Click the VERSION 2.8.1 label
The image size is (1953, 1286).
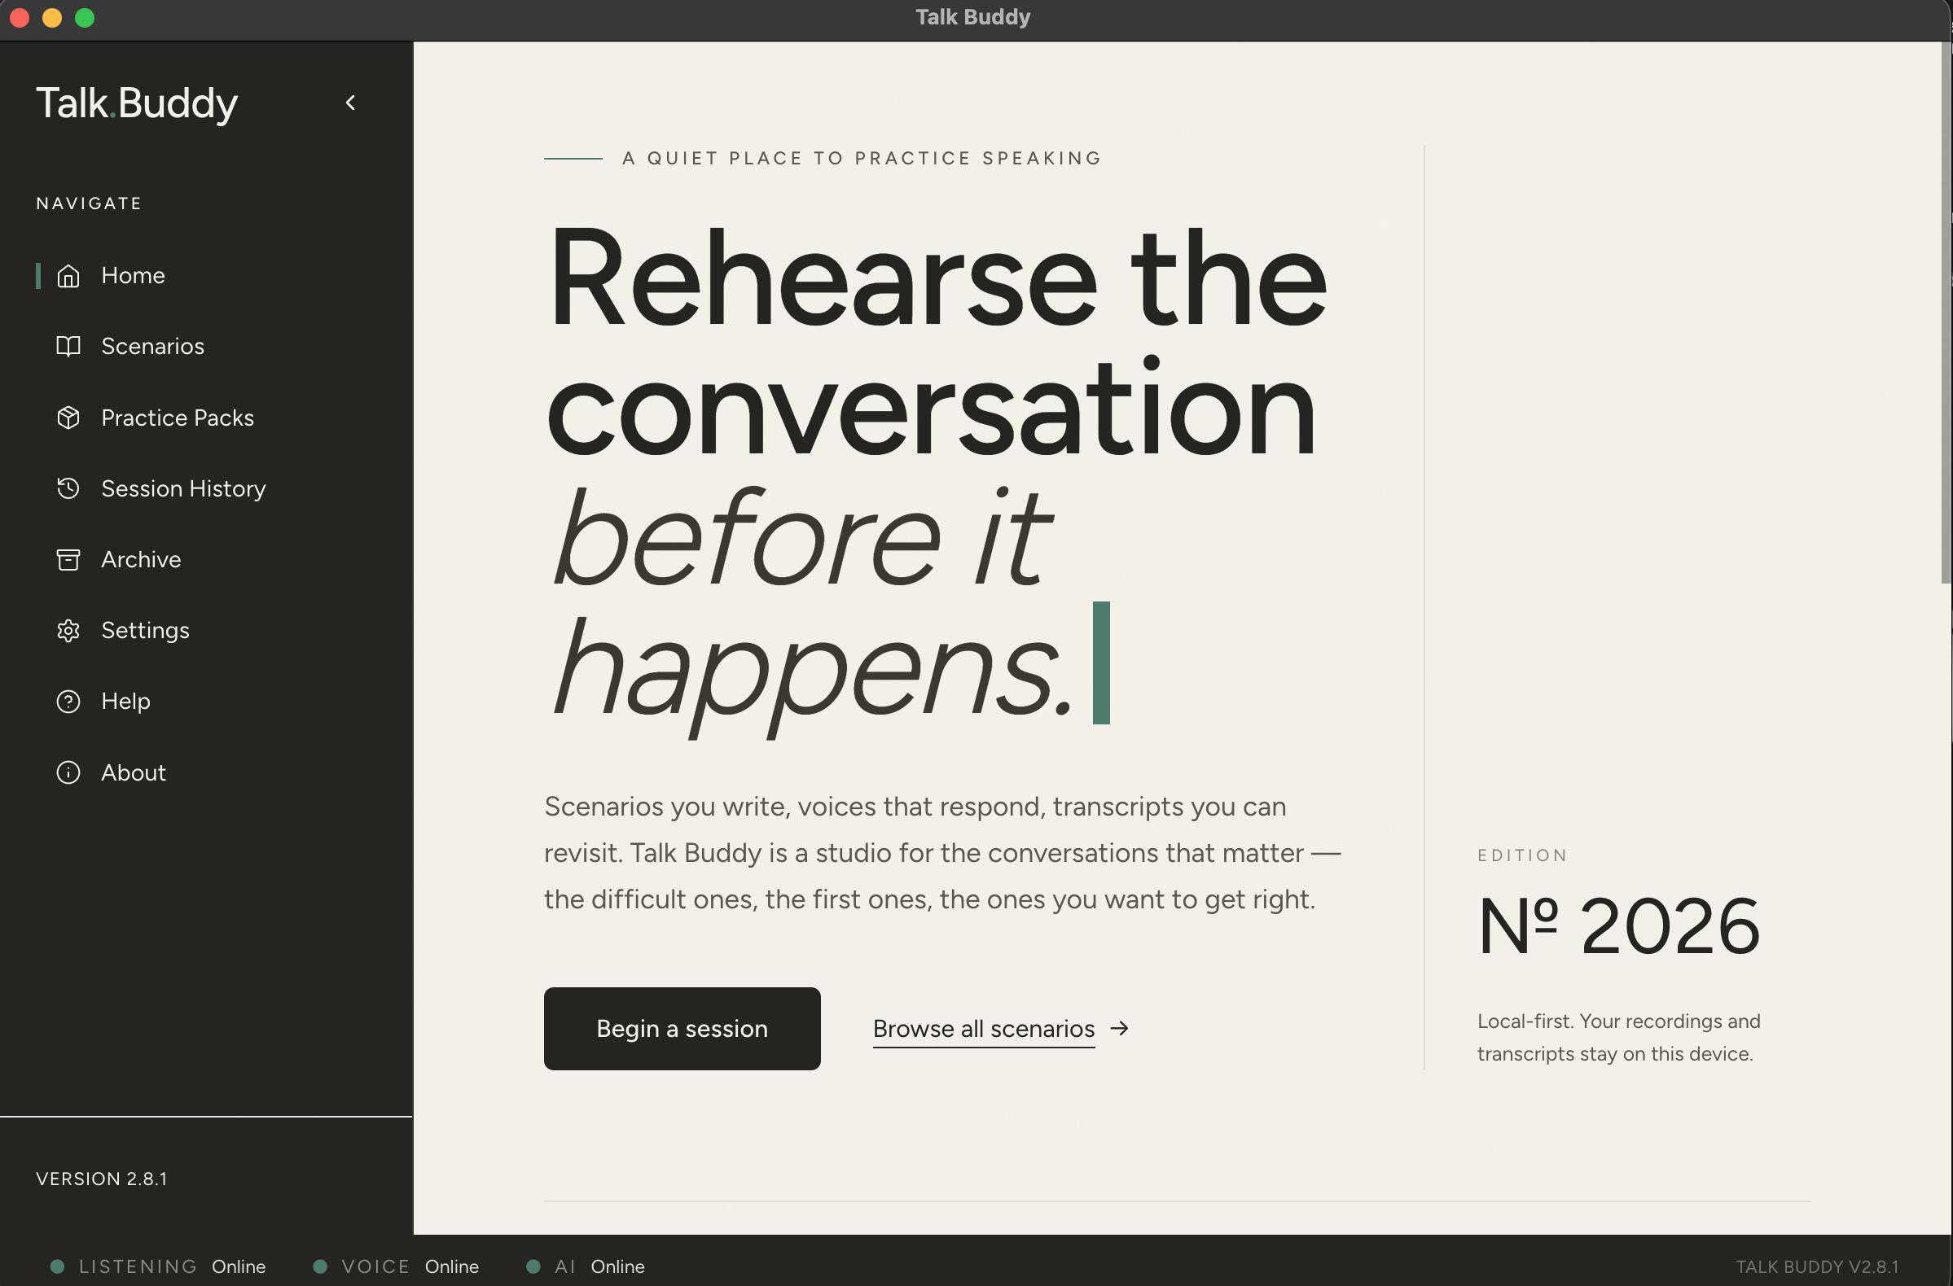click(x=101, y=1179)
